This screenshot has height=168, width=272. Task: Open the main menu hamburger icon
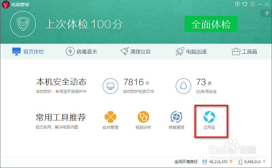point(253,4)
